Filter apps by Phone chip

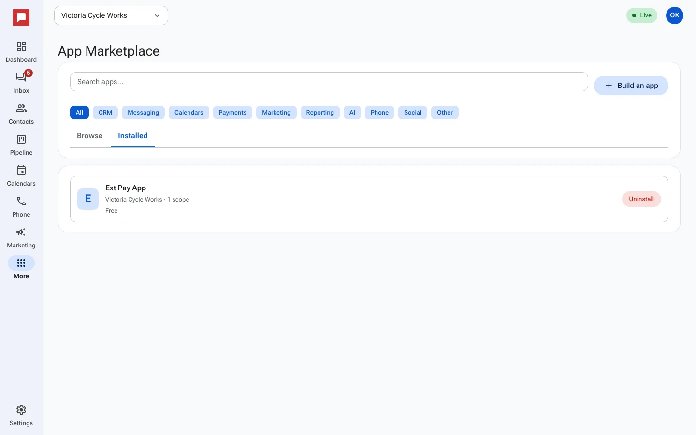pyautogui.click(x=379, y=113)
